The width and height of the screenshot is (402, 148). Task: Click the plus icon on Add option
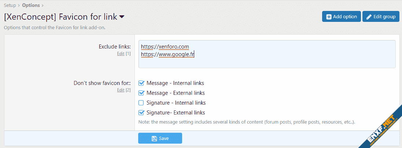329,17
